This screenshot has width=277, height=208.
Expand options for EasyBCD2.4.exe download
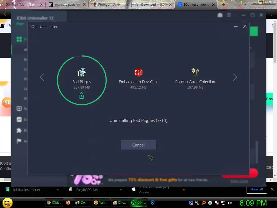(x=120, y=190)
